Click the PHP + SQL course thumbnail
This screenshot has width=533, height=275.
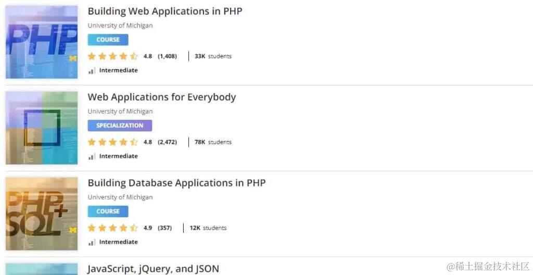pos(42,214)
